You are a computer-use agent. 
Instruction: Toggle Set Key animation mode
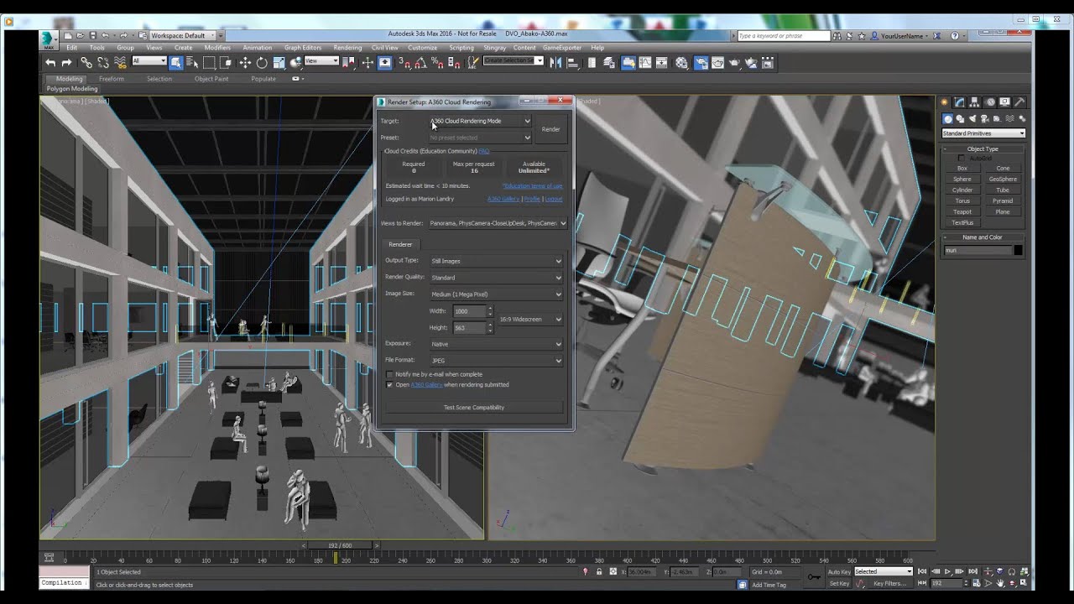point(839,583)
